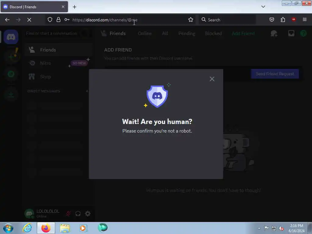Viewport: 312px width, 234px height.
Task: Click the muted volume tray icon
Action: [281, 229]
